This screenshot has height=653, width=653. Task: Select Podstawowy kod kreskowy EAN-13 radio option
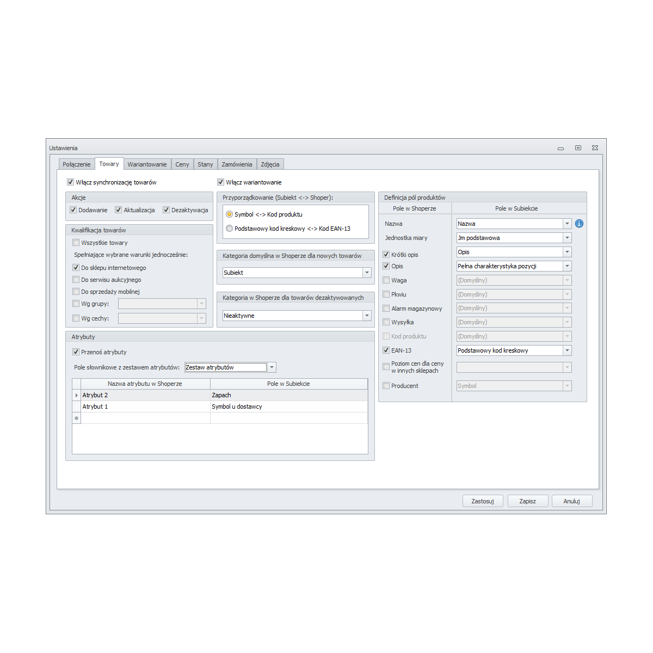click(230, 229)
